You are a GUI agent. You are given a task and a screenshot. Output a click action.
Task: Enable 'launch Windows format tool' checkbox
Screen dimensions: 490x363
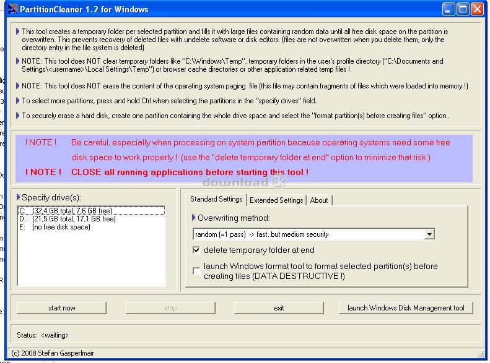tap(196, 271)
